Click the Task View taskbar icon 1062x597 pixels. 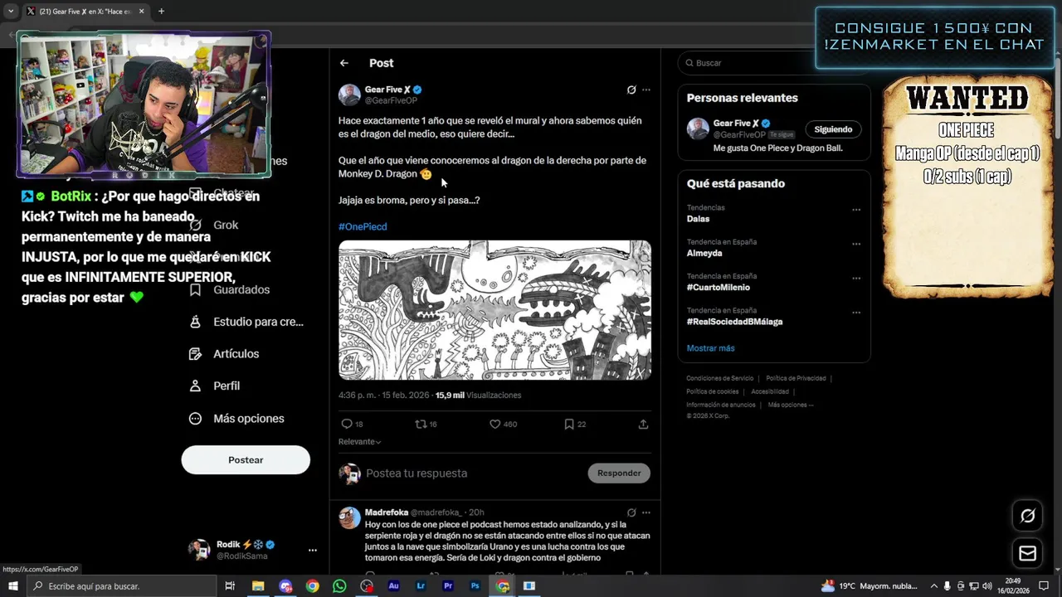(230, 586)
